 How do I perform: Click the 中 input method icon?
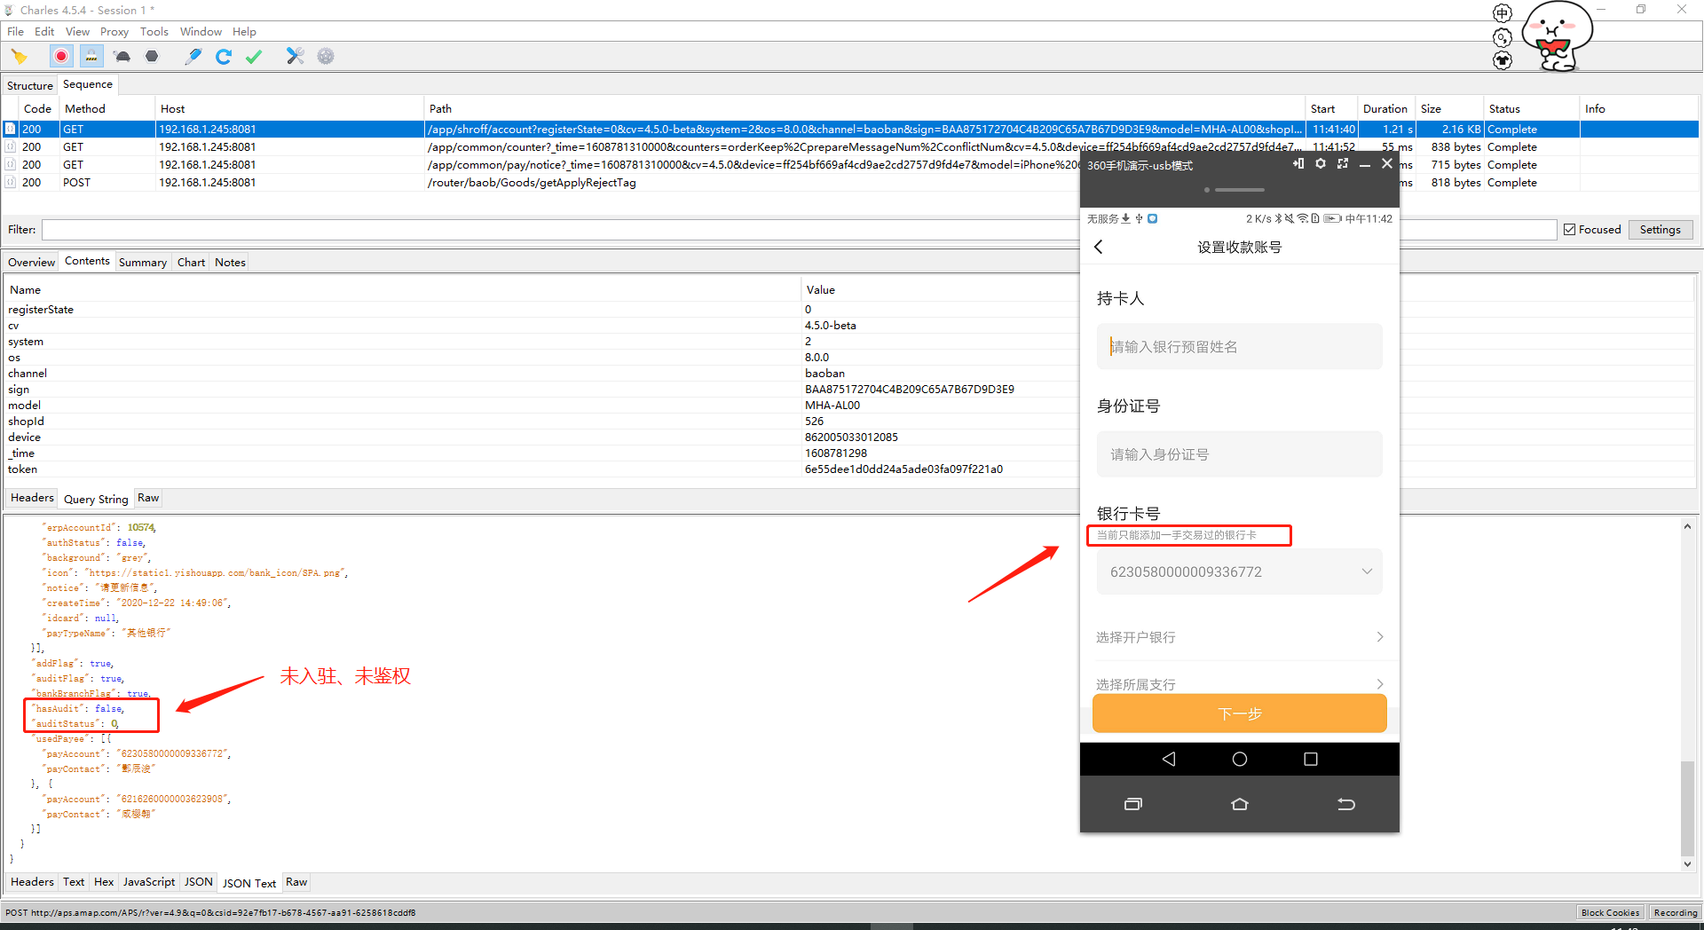click(1502, 12)
